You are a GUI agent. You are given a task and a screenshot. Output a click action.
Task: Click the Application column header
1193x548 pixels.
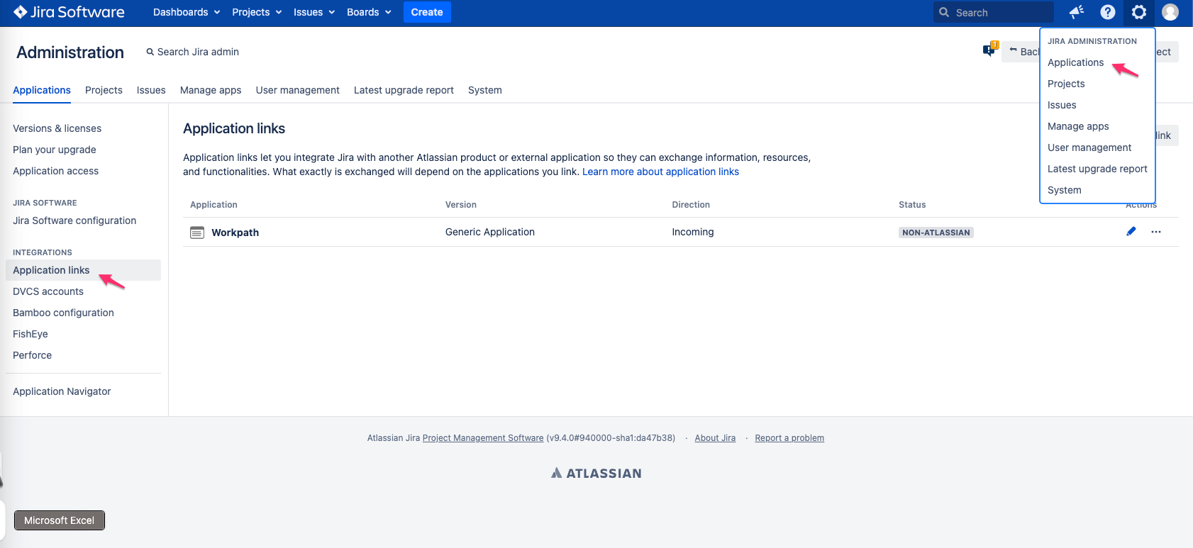[213, 205]
